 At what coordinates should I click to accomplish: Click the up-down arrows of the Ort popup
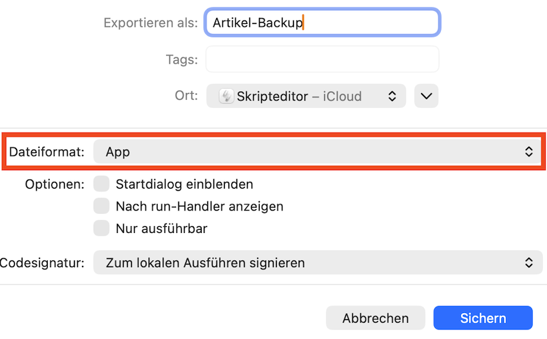(392, 96)
